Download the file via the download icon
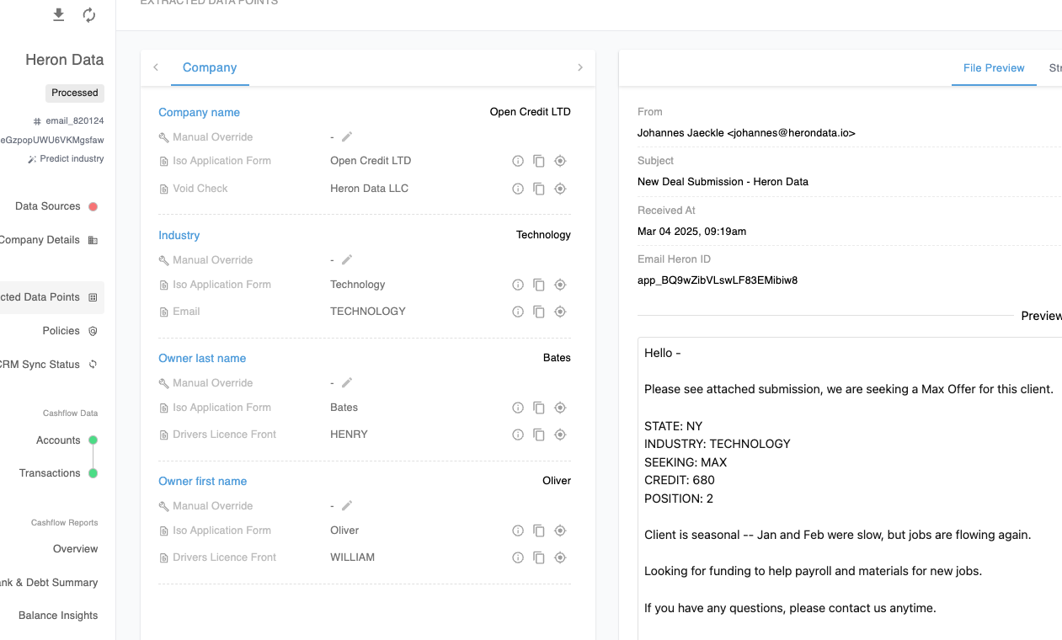 click(x=58, y=14)
